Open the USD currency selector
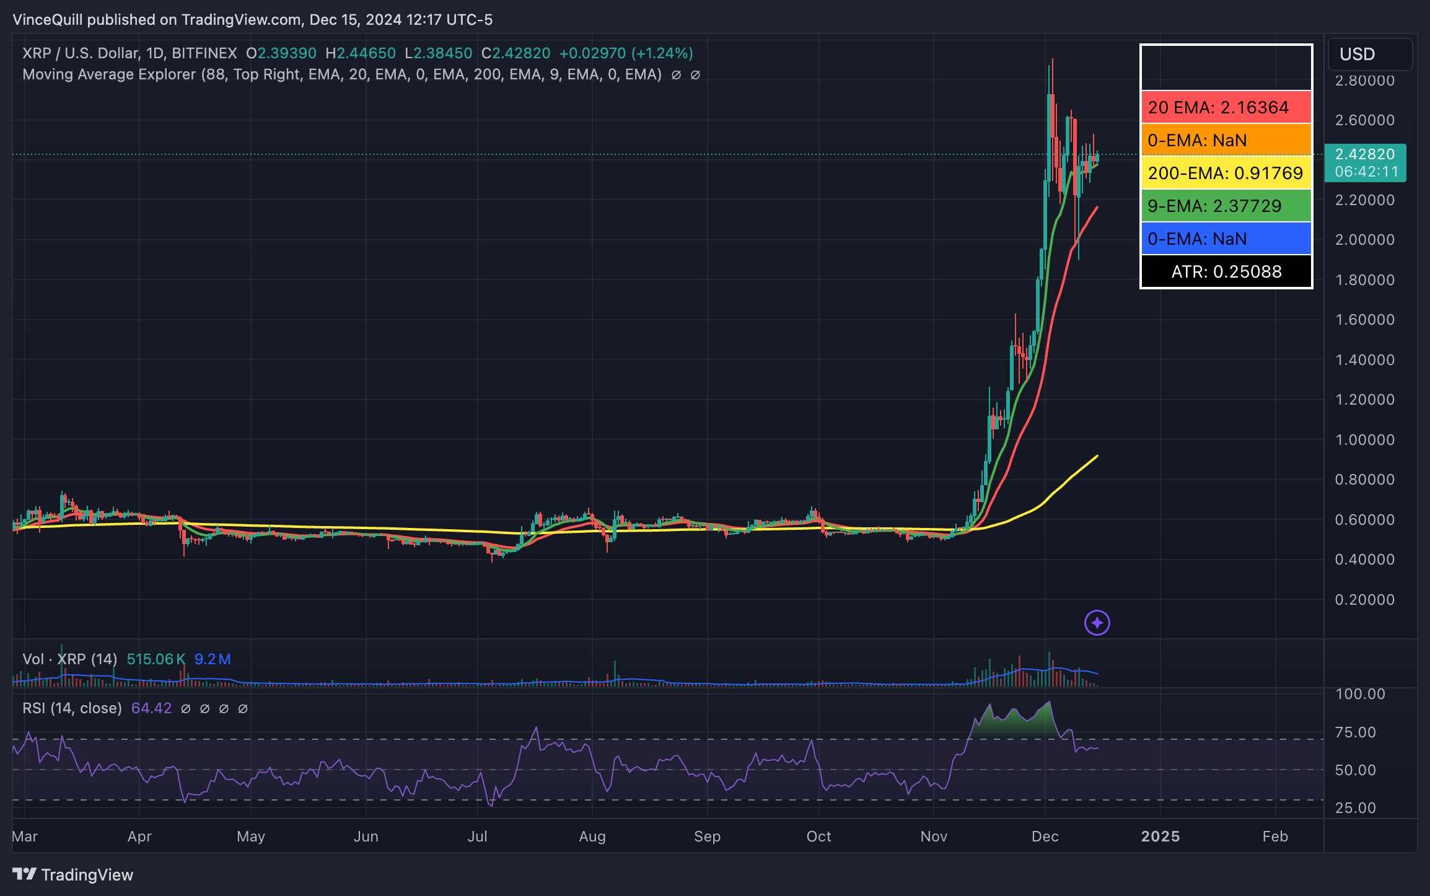1430x896 pixels. [1357, 55]
